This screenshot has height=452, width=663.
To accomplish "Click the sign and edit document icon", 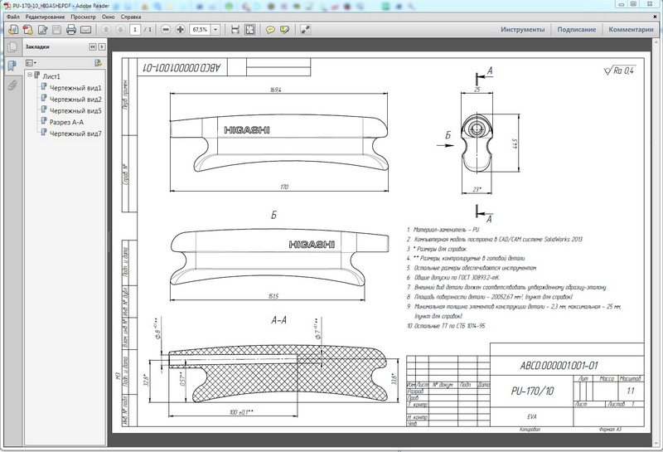I will point(43,30).
